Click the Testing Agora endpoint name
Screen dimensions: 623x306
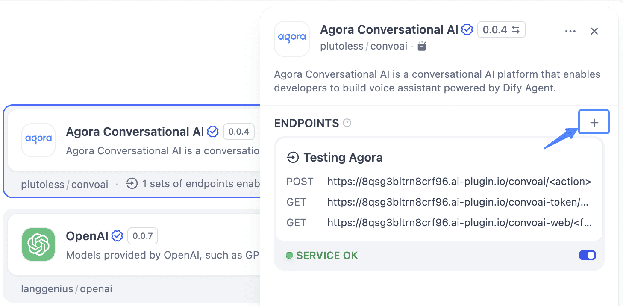click(x=343, y=158)
